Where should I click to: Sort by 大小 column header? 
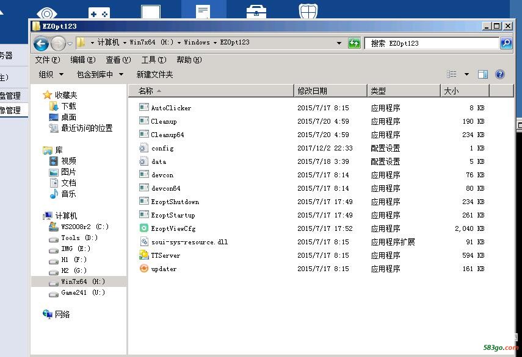point(465,91)
